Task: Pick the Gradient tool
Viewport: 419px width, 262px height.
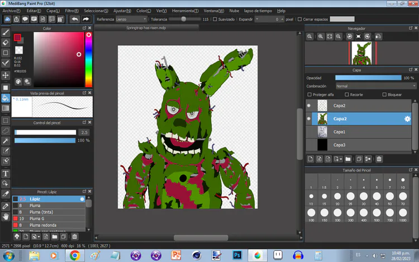Action: tap(6, 108)
